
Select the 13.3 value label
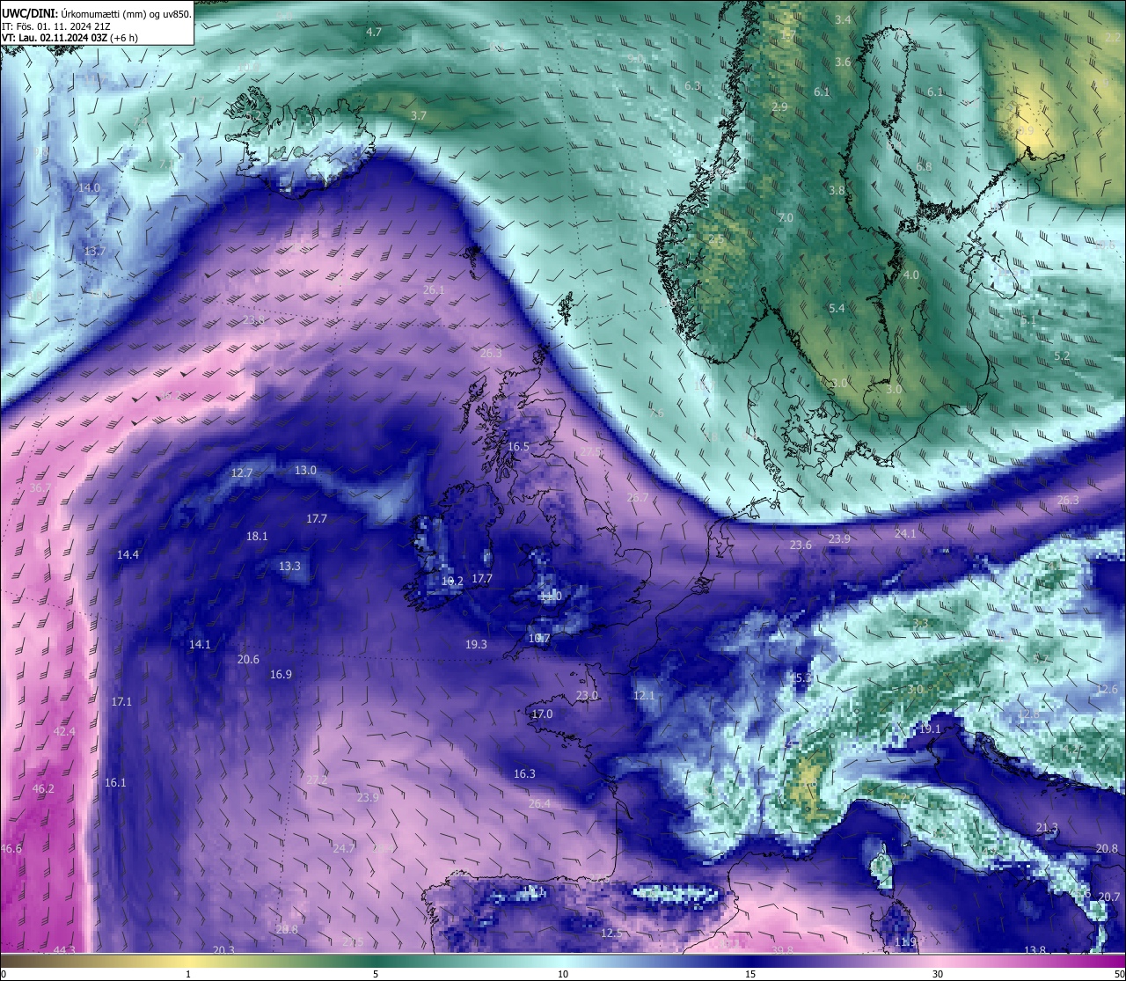pyautogui.click(x=289, y=567)
